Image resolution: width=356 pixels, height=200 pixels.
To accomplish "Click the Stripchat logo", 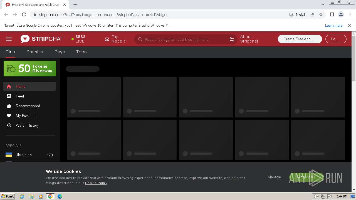I will coord(42,39).
